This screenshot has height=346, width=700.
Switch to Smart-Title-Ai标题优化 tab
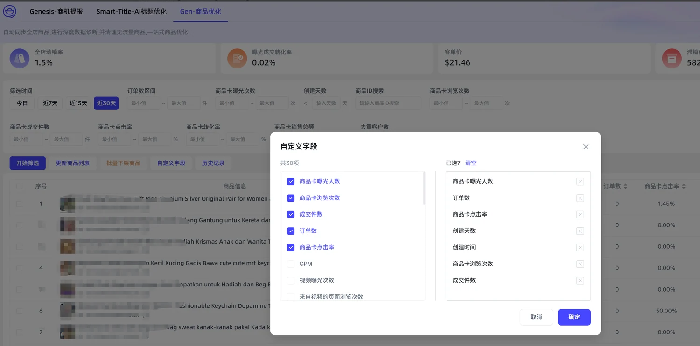tap(131, 12)
